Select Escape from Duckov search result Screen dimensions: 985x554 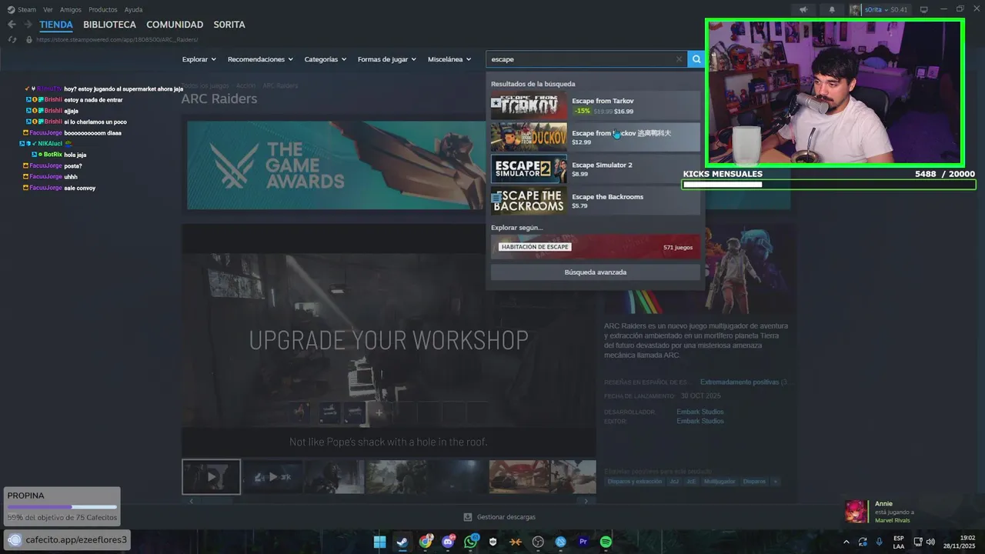tap(596, 137)
